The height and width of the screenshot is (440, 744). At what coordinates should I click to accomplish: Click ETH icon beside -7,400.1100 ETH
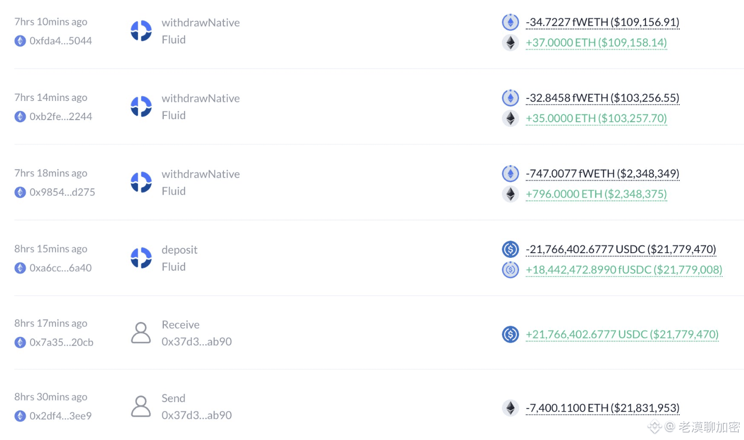click(510, 408)
